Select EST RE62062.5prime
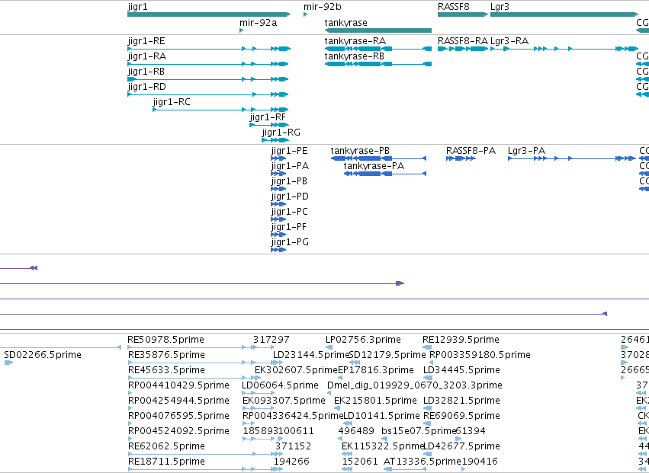Screen dimensions: 649x473 166,447
